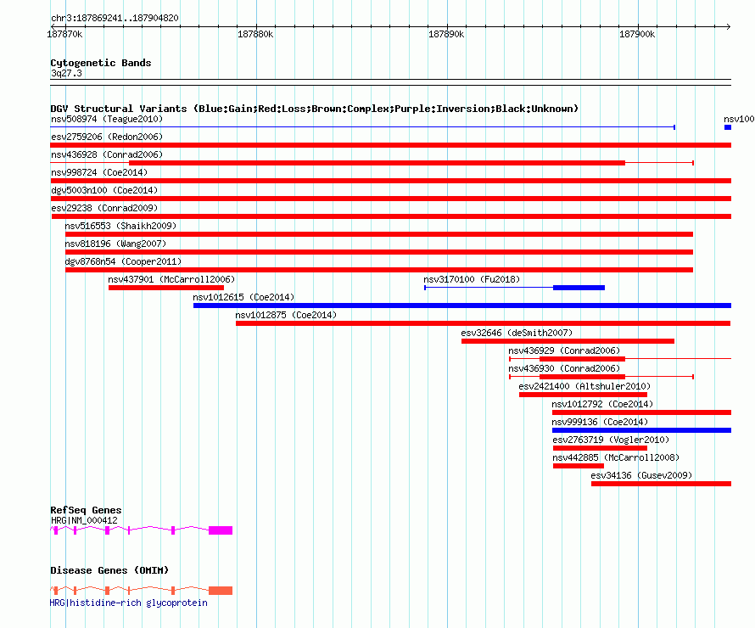Select nsv436929 (Conrad2006) variant label
The height and width of the screenshot is (628, 755).
point(564,350)
